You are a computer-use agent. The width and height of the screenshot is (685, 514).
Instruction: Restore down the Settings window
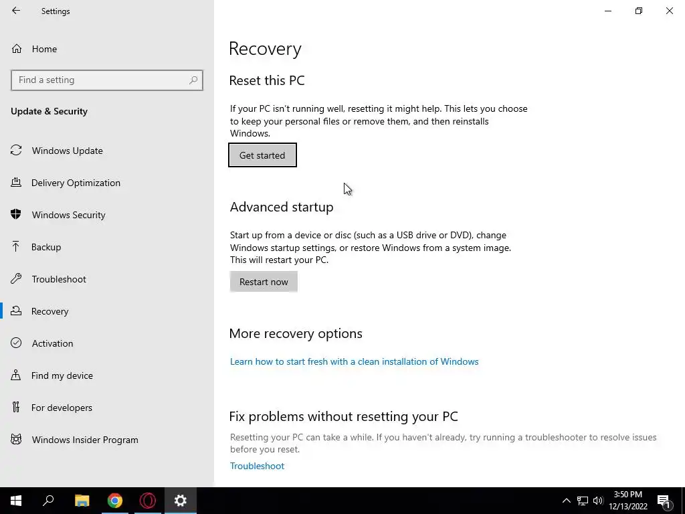pyautogui.click(x=639, y=11)
